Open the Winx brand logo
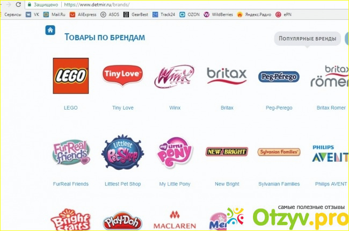 pos(174,76)
